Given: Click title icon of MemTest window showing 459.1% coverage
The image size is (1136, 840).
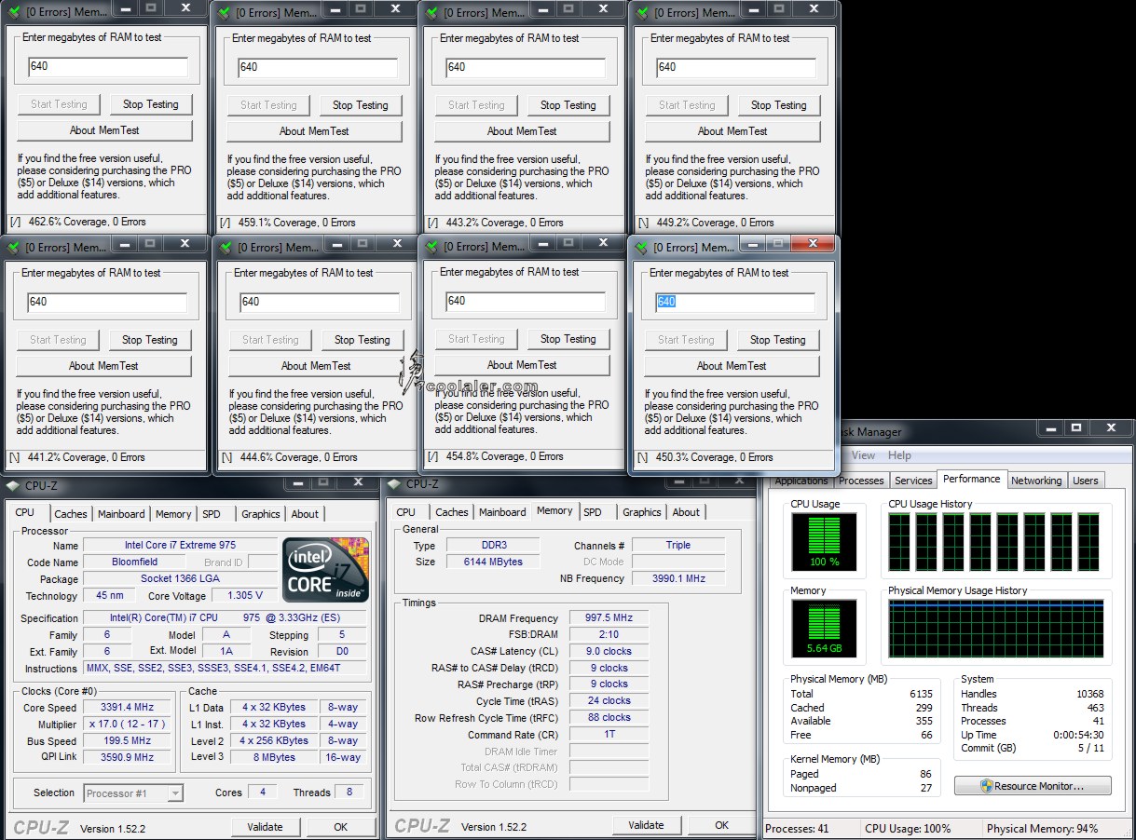Looking at the screenshot, I should click(x=224, y=13).
